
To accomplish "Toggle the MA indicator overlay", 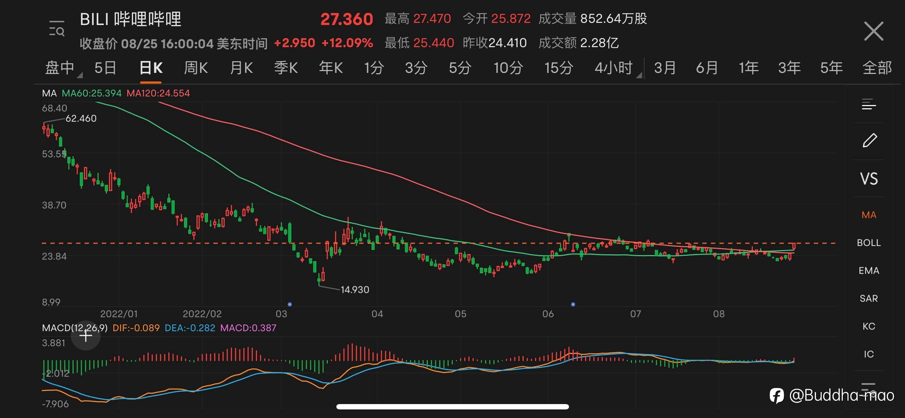I will tap(869, 215).
